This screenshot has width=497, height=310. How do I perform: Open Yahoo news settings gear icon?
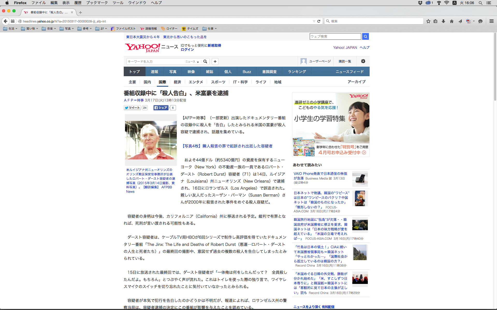(363, 61)
